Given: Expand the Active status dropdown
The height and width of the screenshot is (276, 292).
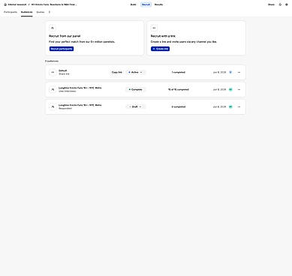Looking at the screenshot, I should point(135,72).
